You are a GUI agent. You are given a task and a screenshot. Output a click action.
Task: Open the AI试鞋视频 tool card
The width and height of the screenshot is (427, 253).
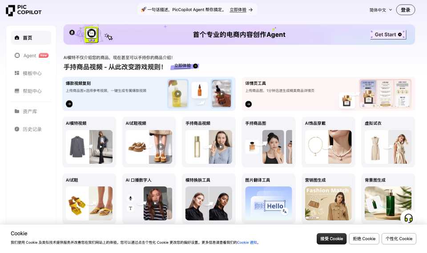click(149, 142)
